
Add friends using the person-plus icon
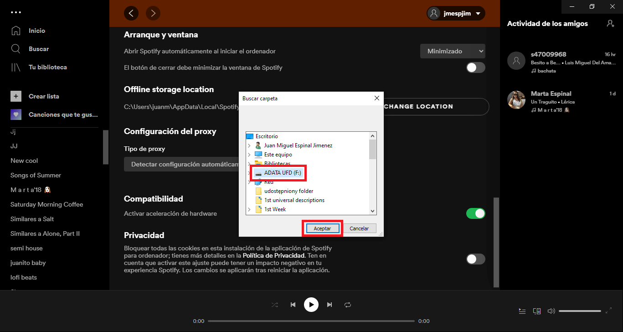pyautogui.click(x=610, y=23)
